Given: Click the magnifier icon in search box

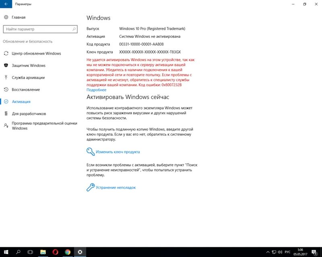Looking at the screenshot, I should pos(74,29).
